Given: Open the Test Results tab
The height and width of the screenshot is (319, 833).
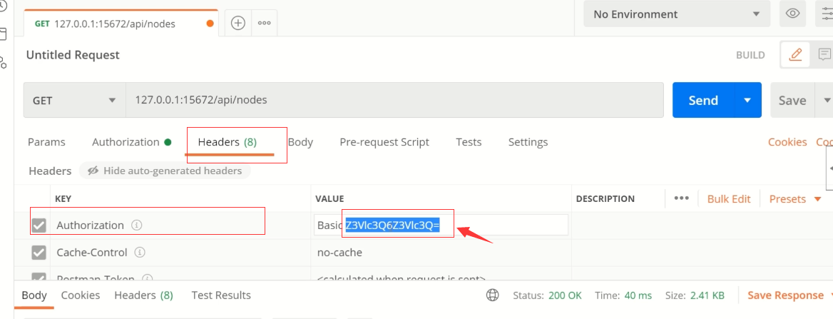Looking at the screenshot, I should coord(221,295).
